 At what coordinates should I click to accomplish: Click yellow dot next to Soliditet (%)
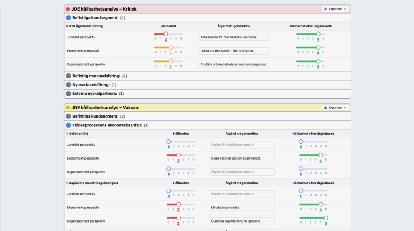67,134
